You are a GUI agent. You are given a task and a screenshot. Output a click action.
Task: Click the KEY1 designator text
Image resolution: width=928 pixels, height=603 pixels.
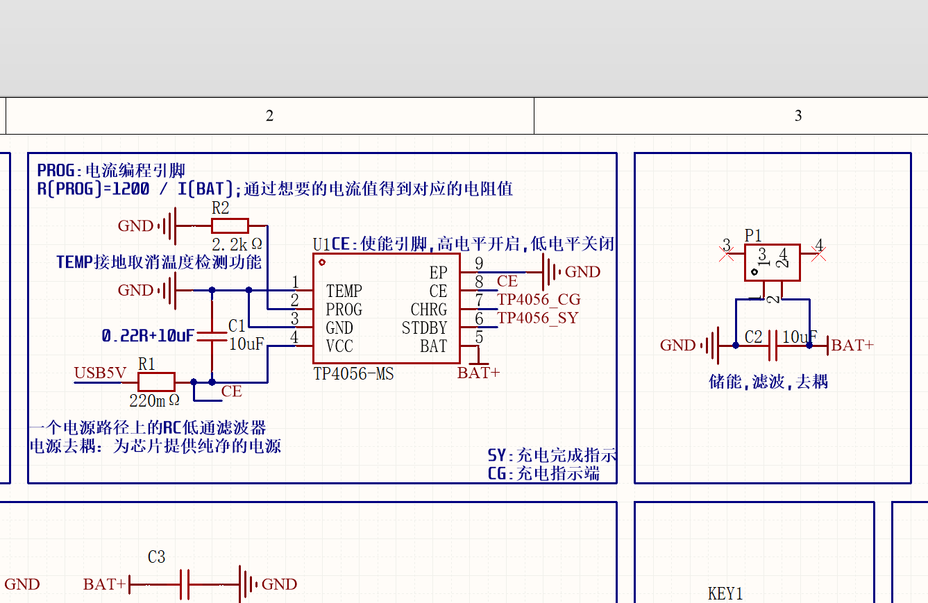(725, 593)
